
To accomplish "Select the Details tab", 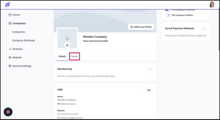I will tap(62, 56).
